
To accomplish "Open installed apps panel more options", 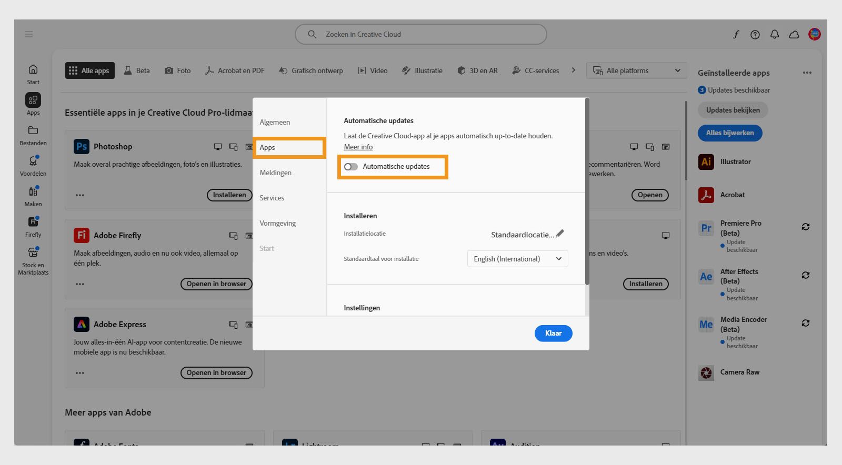I will pos(807,73).
